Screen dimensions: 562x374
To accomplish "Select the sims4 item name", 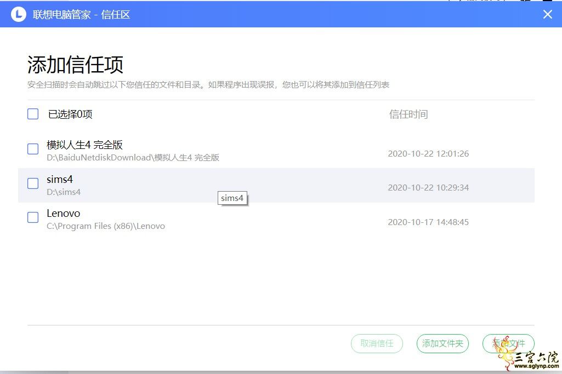I will [x=60, y=179].
